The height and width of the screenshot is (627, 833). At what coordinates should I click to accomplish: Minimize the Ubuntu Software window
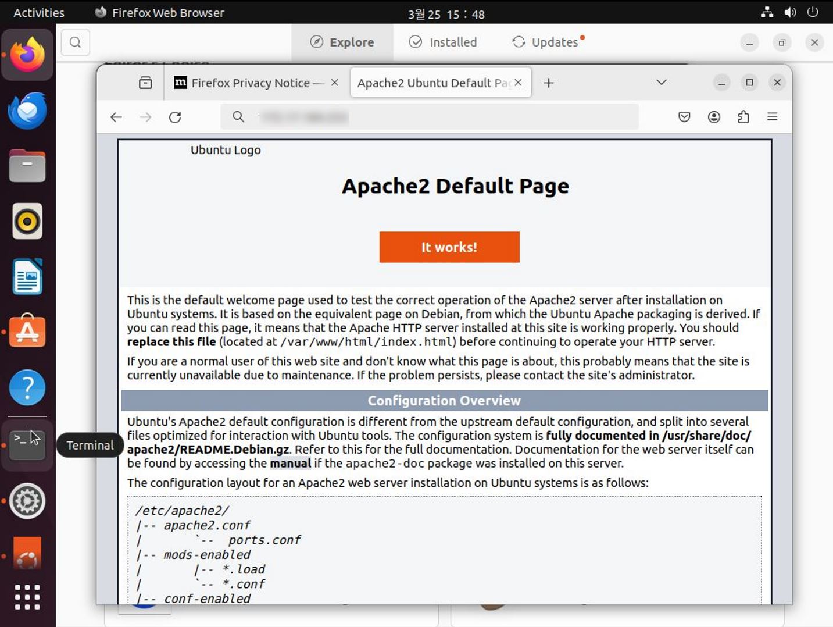(x=749, y=42)
